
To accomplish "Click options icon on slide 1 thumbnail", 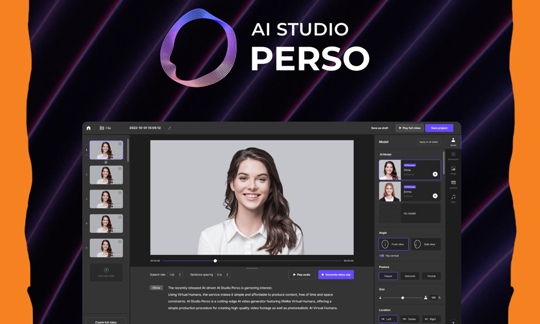I will (x=120, y=144).
